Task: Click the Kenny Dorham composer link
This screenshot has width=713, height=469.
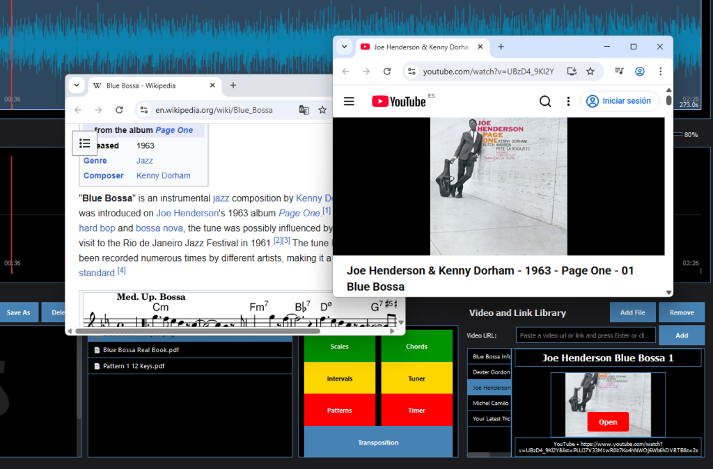Action: (163, 176)
